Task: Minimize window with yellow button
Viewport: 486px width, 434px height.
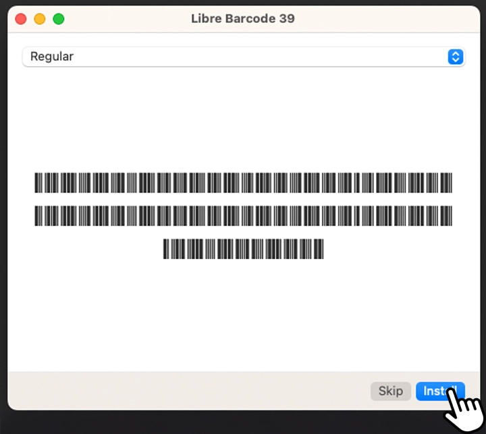Action: pos(40,19)
